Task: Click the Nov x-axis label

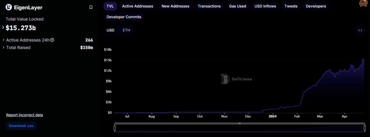Action: (224, 116)
